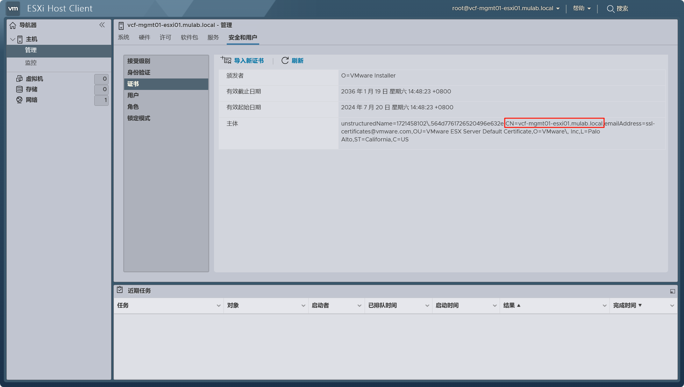Open 角色 in the security menu
Image resolution: width=684 pixels, height=387 pixels.
point(166,107)
